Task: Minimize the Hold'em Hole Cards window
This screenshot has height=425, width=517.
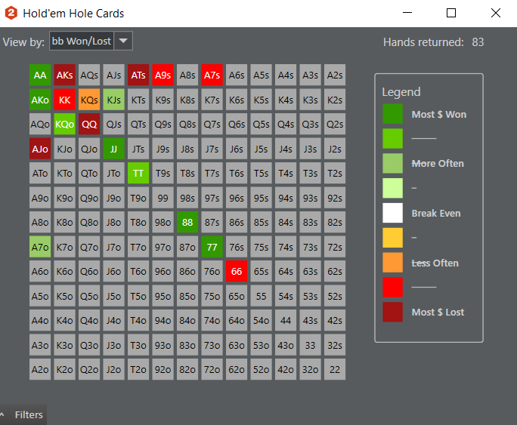Action: (x=407, y=13)
